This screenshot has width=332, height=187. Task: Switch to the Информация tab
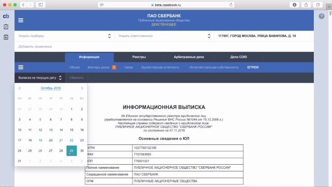(89, 57)
